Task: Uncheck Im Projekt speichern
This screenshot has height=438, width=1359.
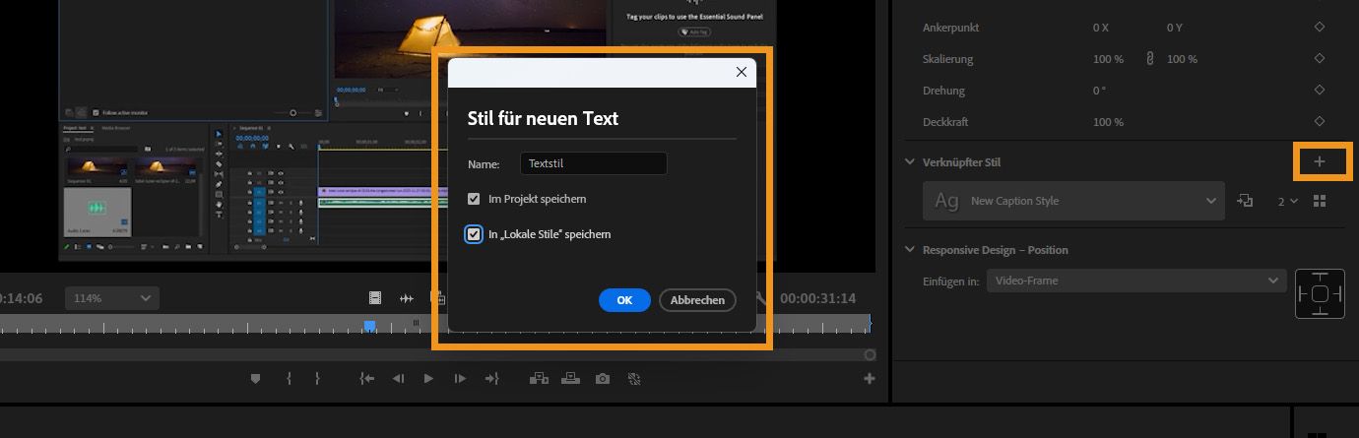Action: 474,199
